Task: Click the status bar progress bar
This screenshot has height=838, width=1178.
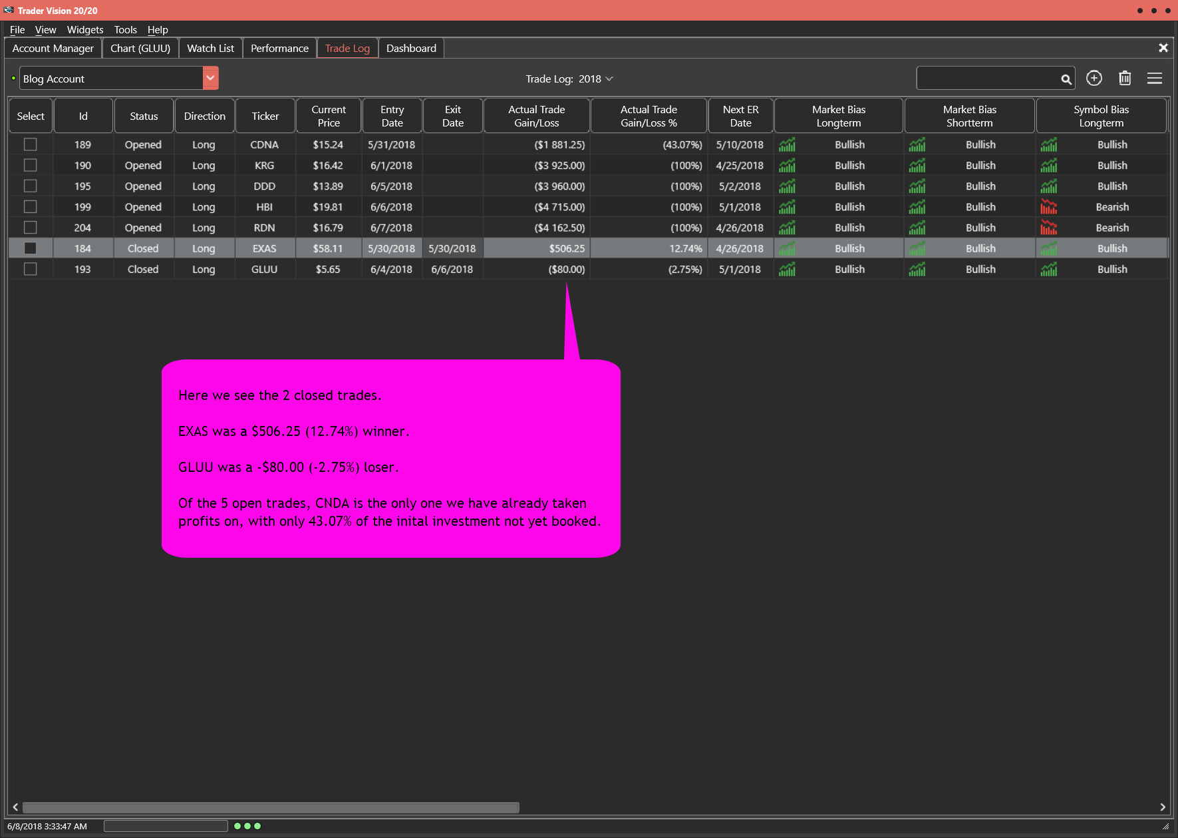Action: coord(166,826)
